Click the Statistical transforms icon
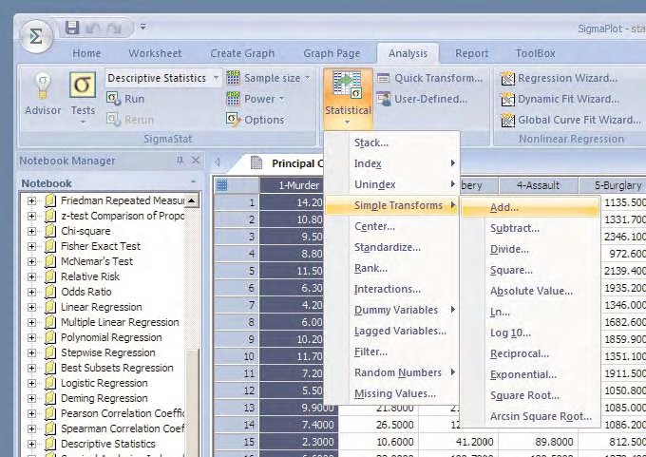This screenshot has height=457, width=646. 347,89
